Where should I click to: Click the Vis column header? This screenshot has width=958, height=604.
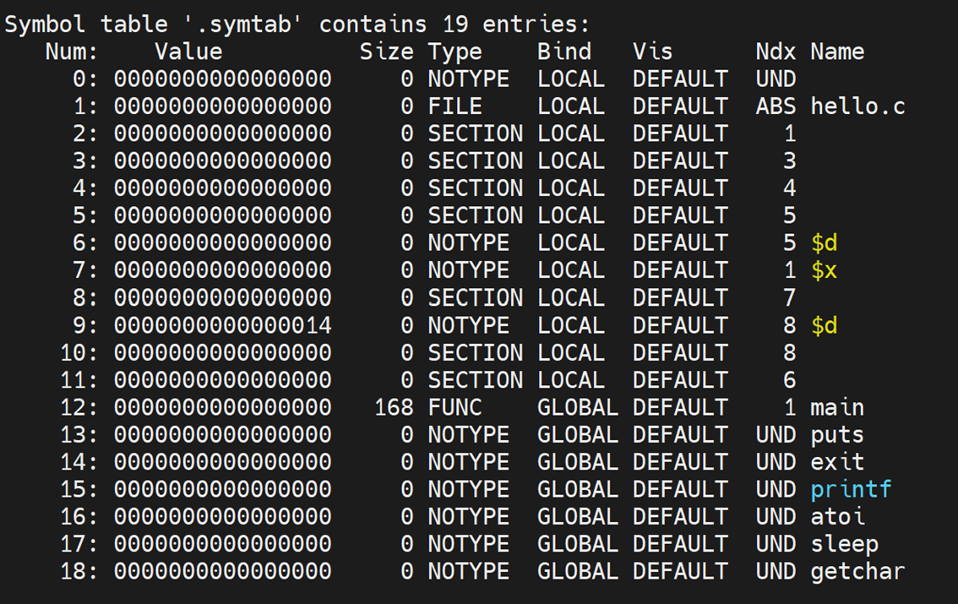point(653,52)
